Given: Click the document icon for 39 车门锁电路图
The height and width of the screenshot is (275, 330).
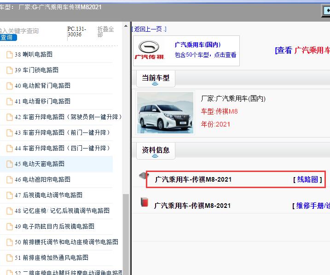Looking at the screenshot, I should pos(10,70).
